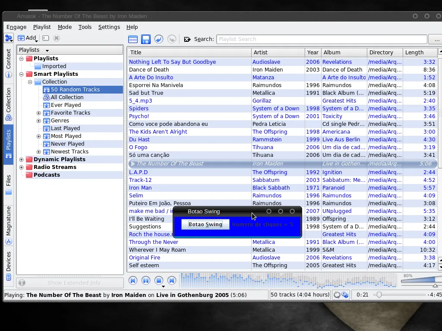Toggle random mode in the status bar
The width and height of the screenshot is (442, 331).
345,295
